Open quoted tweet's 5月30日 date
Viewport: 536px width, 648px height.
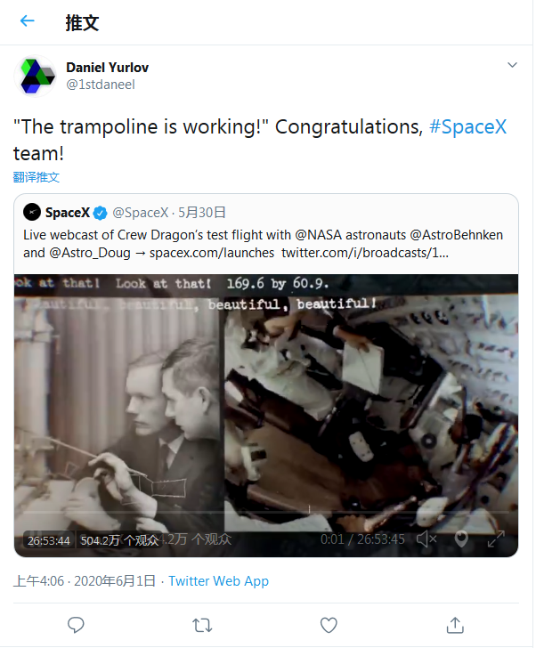pos(202,212)
